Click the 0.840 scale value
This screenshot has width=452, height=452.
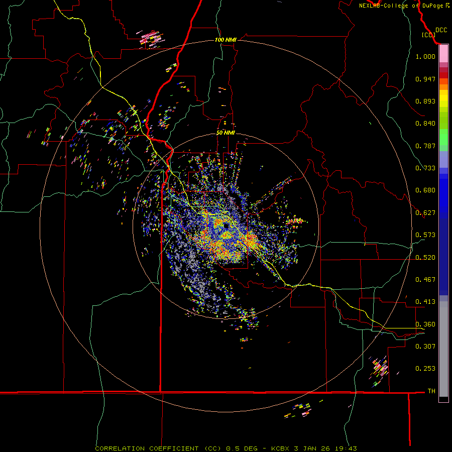pyautogui.click(x=425, y=124)
